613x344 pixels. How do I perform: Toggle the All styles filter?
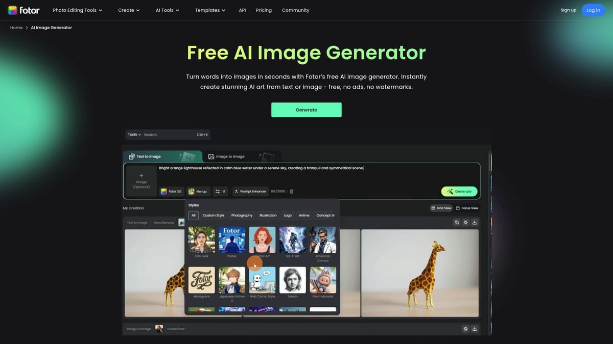pos(193,215)
